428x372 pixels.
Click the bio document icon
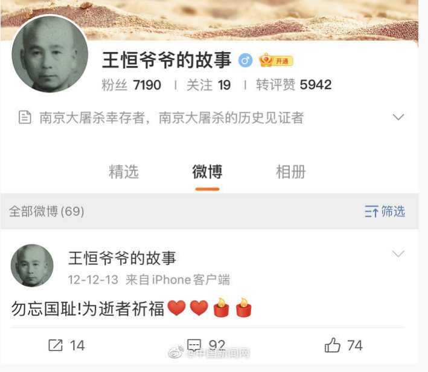pyautogui.click(x=25, y=117)
